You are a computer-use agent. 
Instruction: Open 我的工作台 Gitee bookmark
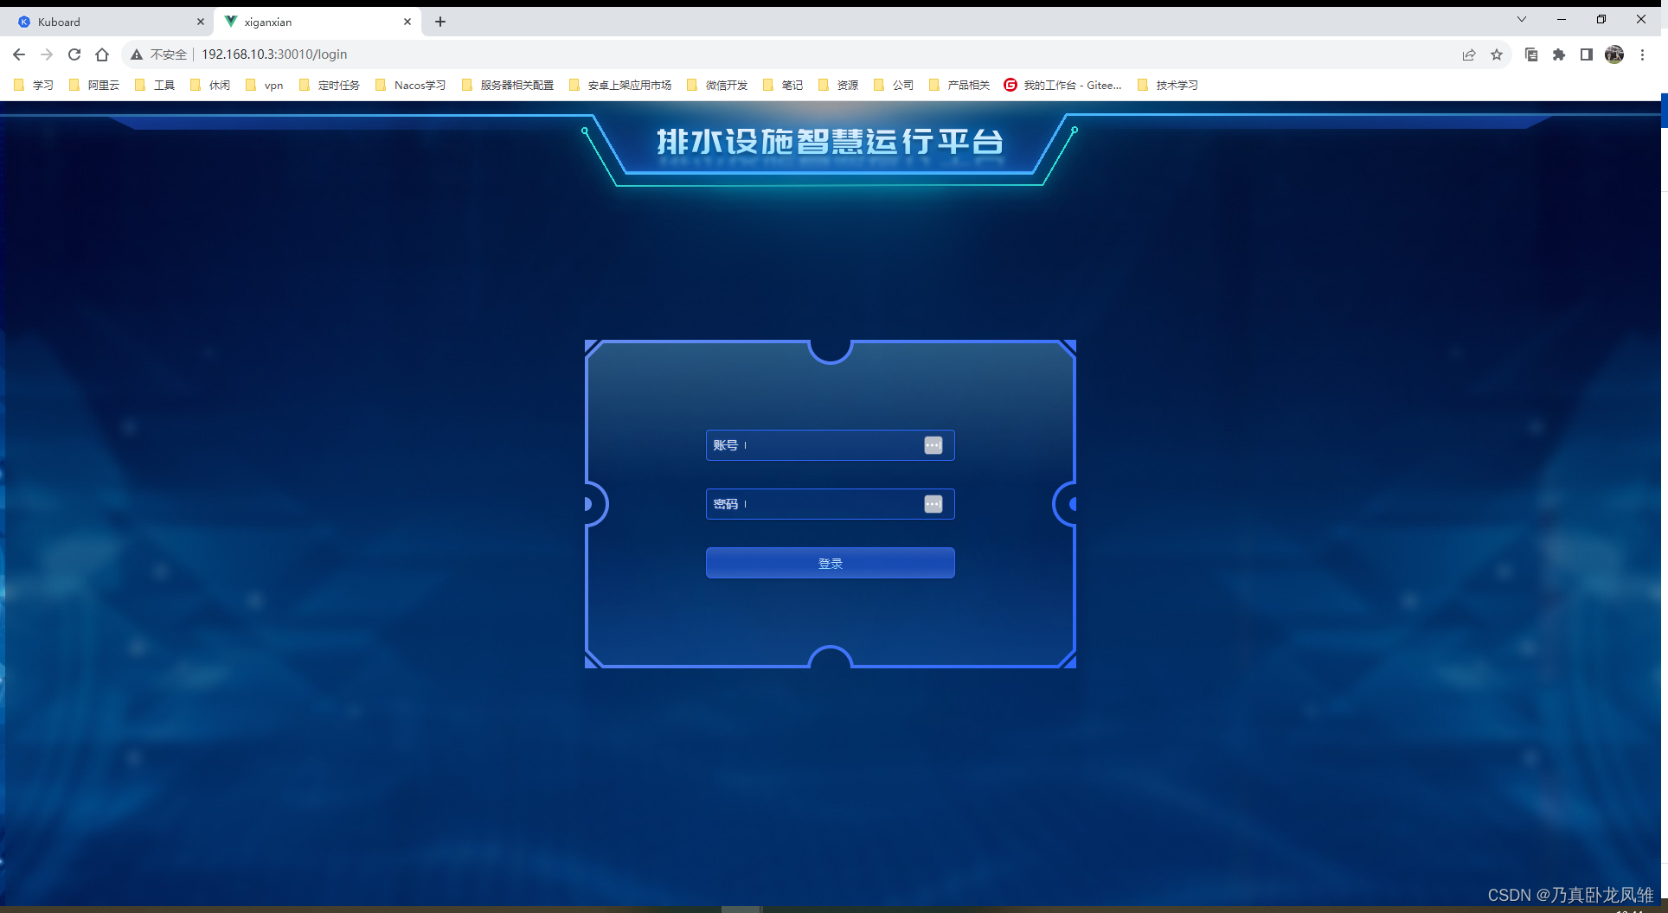(x=1062, y=85)
